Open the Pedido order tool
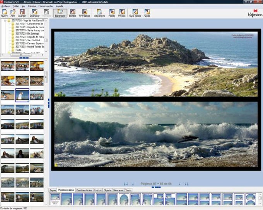The width and height of the screenshot is (263, 210). pos(112,13)
